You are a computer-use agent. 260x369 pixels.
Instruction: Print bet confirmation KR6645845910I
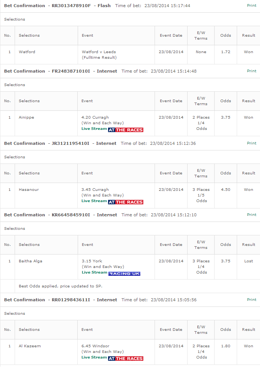[251, 214]
